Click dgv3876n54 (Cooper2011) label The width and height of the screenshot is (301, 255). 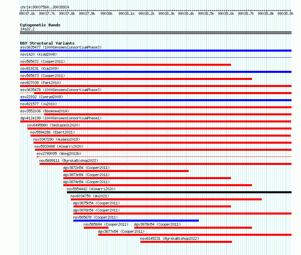point(96,210)
